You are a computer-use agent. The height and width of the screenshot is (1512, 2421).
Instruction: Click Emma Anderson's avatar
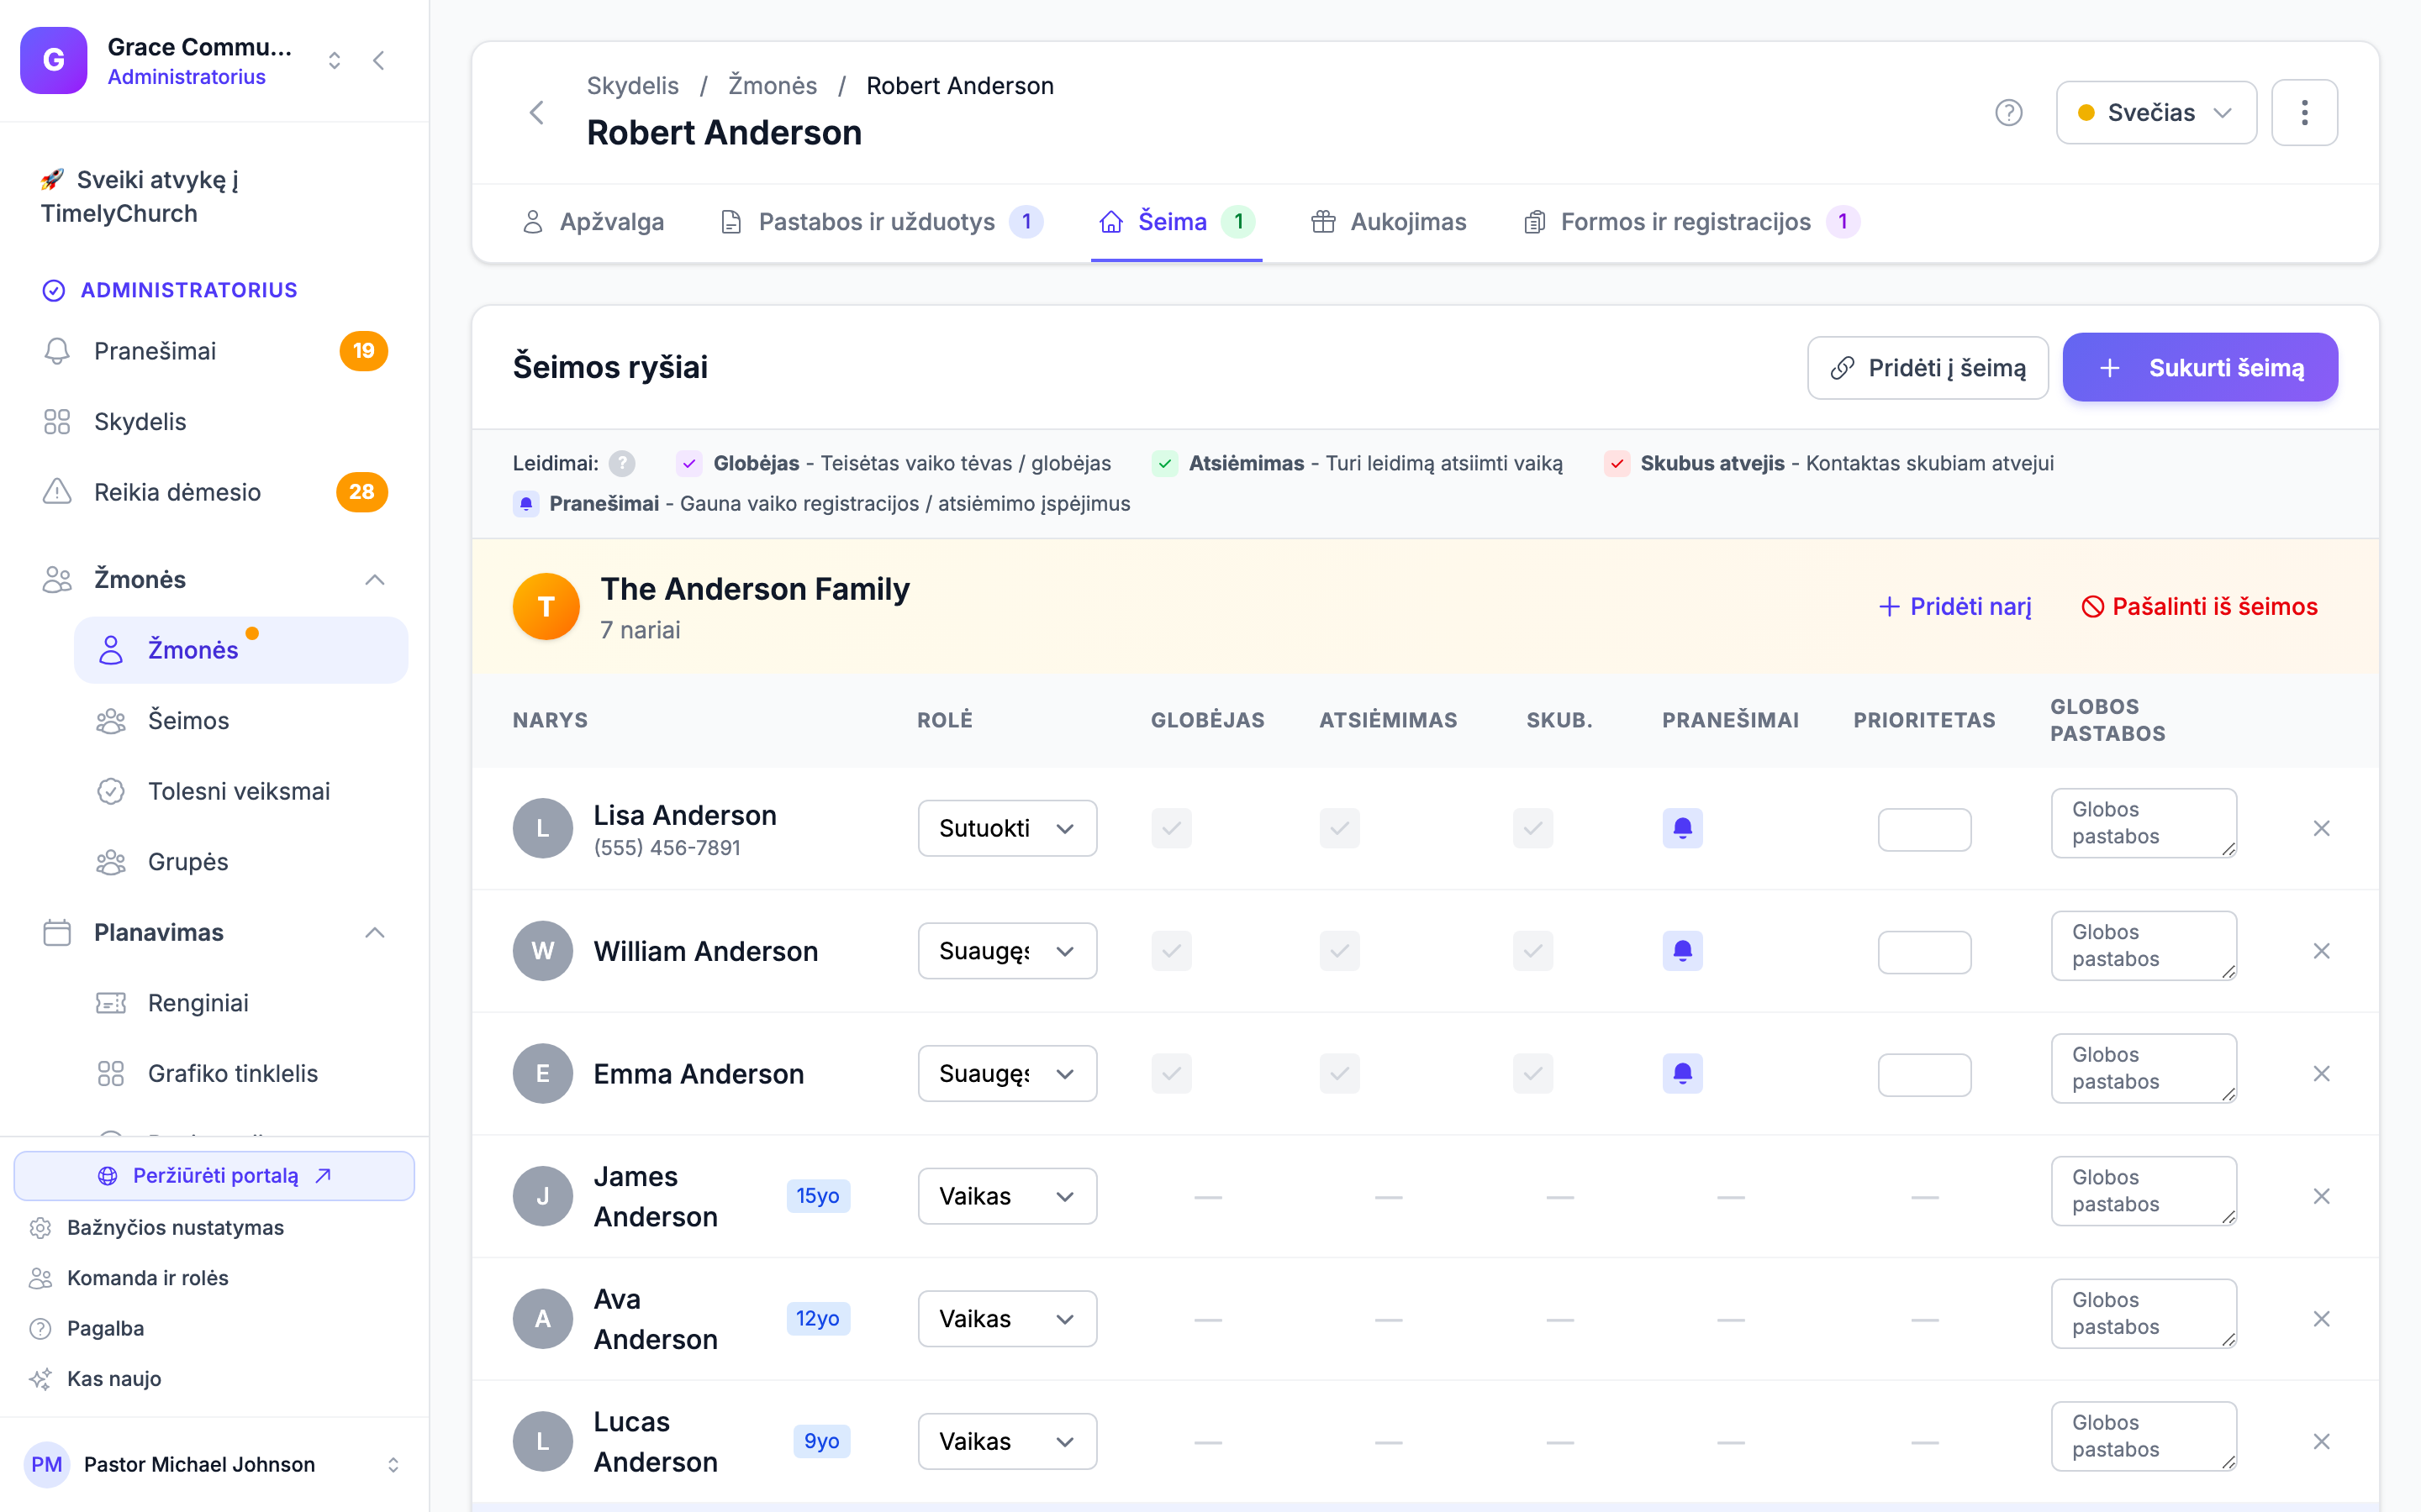pyautogui.click(x=543, y=1074)
